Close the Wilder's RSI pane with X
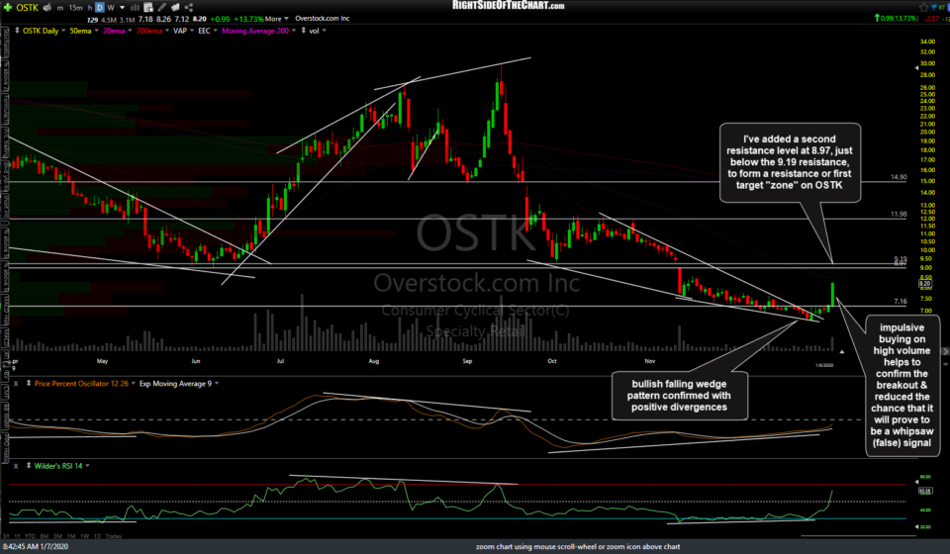The height and width of the screenshot is (554, 950). coord(16,466)
